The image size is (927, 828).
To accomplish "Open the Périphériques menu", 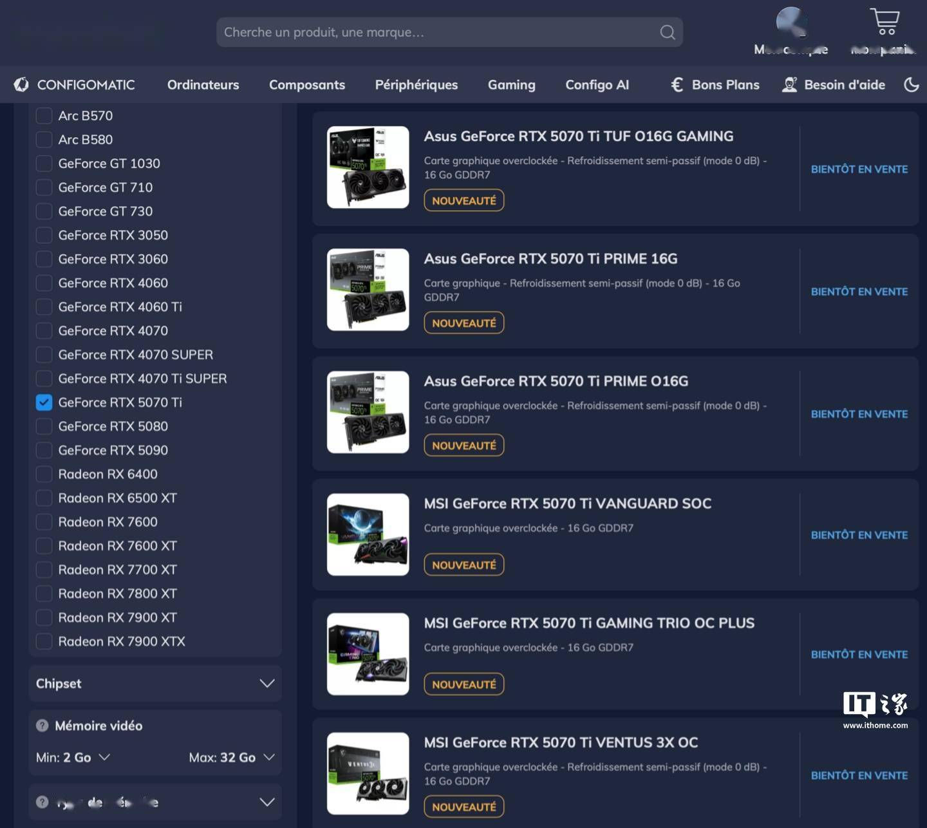I will [417, 84].
